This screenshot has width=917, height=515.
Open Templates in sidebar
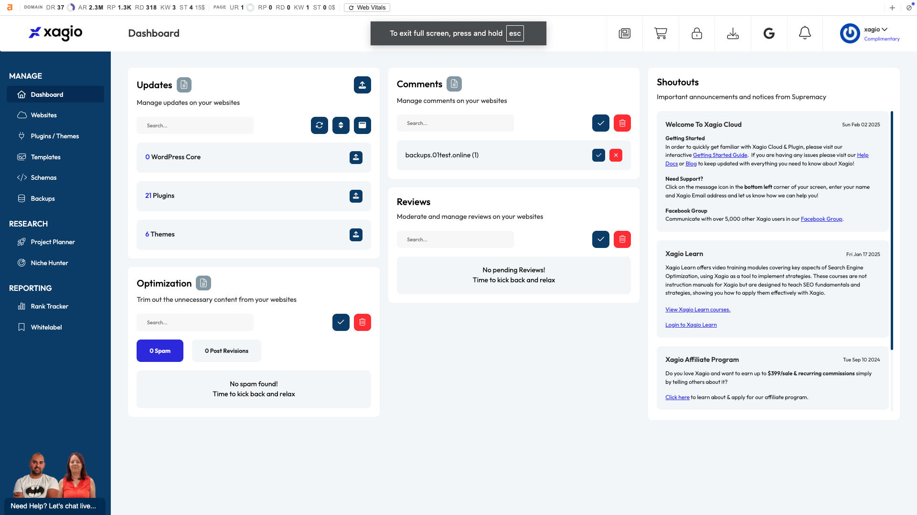pyautogui.click(x=55, y=157)
